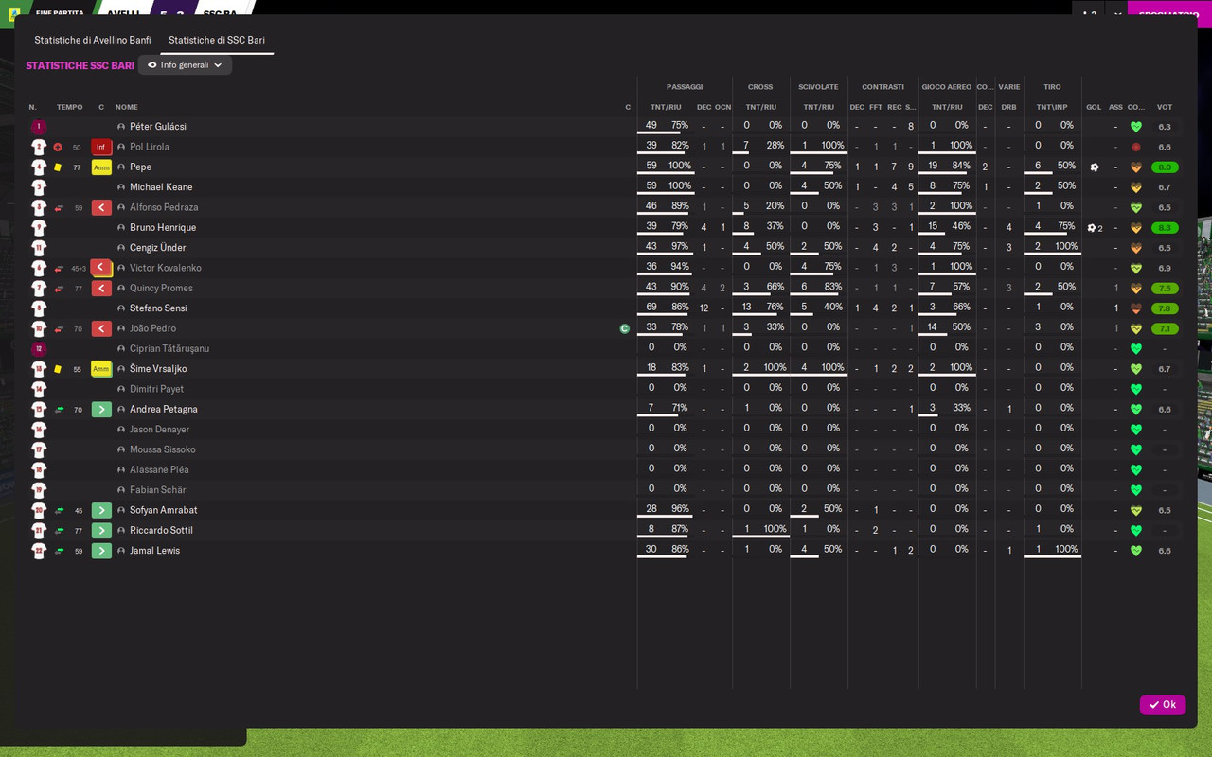The height and width of the screenshot is (757, 1212).
Task: Click Pol Lirola's red injury cross icon
Action: pyautogui.click(x=58, y=147)
